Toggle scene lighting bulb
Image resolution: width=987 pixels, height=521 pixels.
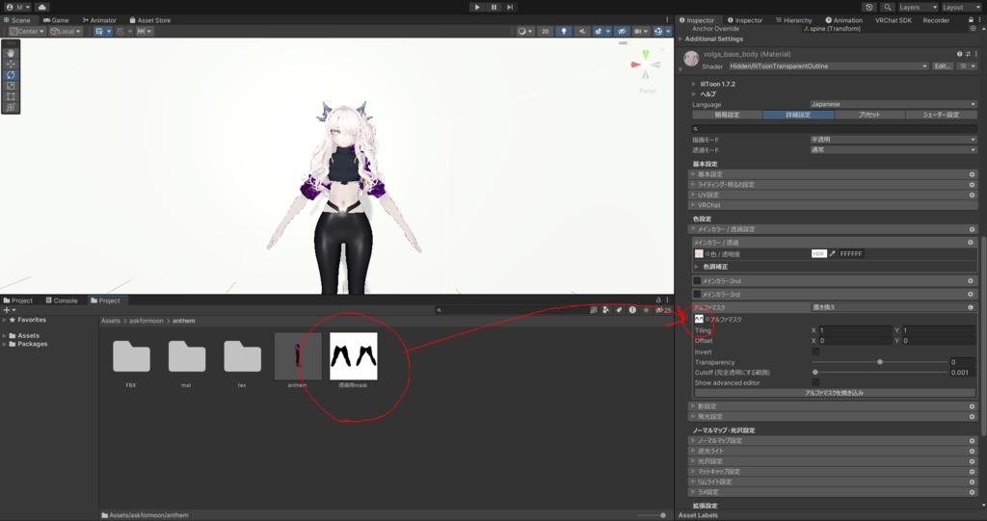click(563, 31)
